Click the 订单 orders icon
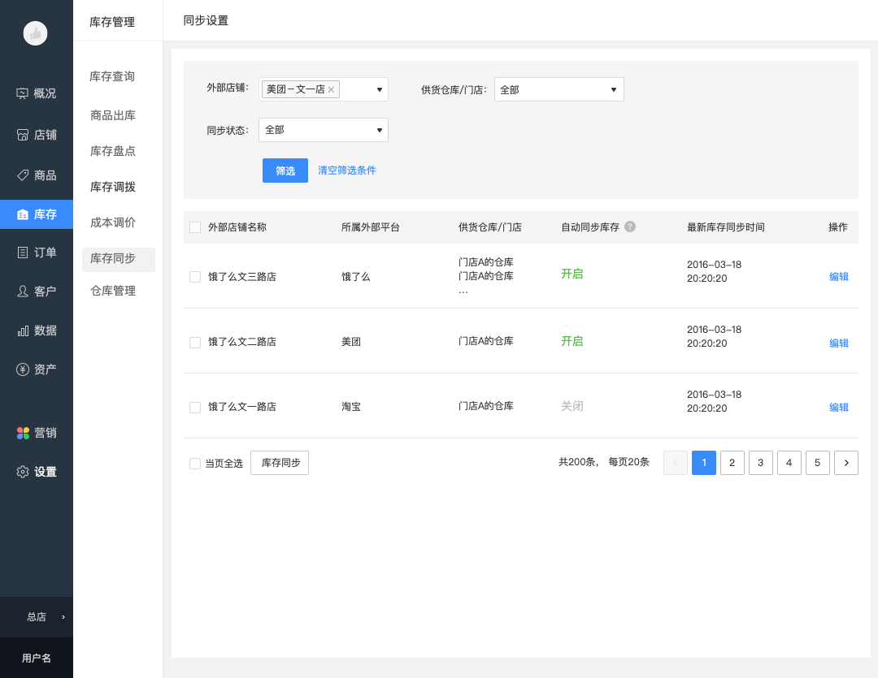The image size is (878, 678). 23,253
